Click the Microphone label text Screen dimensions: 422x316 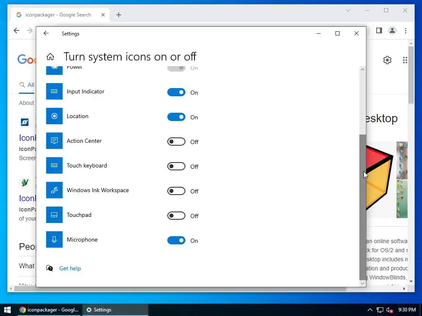82,239
